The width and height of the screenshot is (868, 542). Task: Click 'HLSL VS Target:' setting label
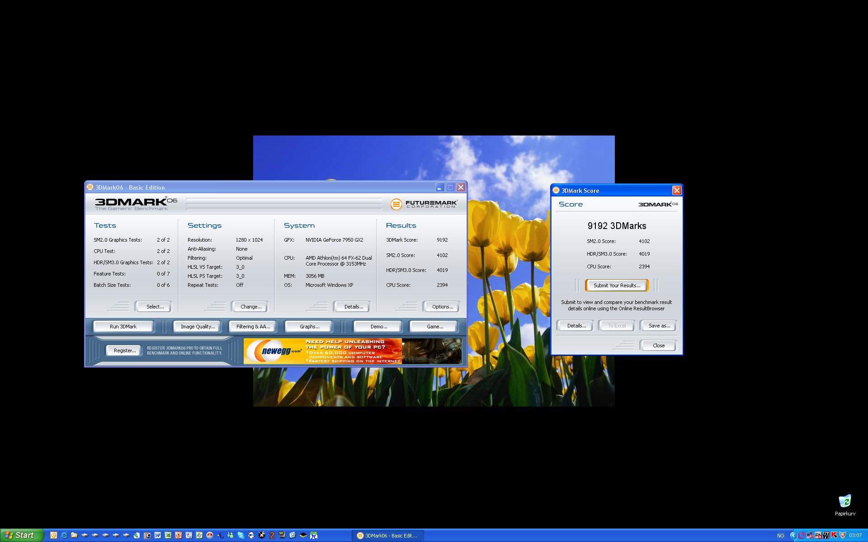click(x=205, y=267)
